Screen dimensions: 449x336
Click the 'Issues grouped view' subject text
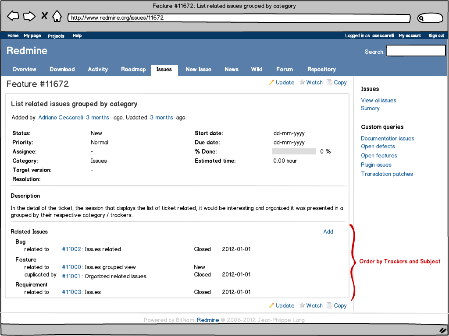tap(110, 267)
